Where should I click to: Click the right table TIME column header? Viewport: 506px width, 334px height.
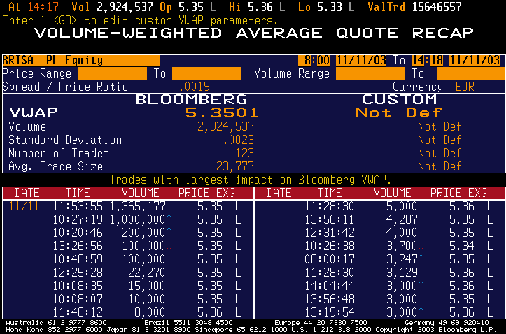(330, 193)
